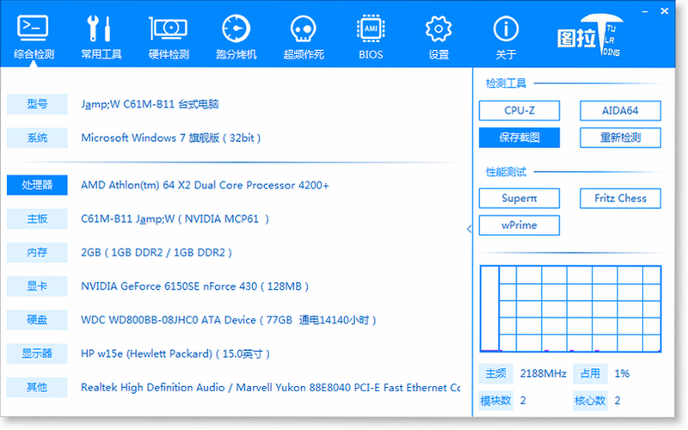
Task: Run the Fritz Chess benchmark
Action: click(620, 199)
